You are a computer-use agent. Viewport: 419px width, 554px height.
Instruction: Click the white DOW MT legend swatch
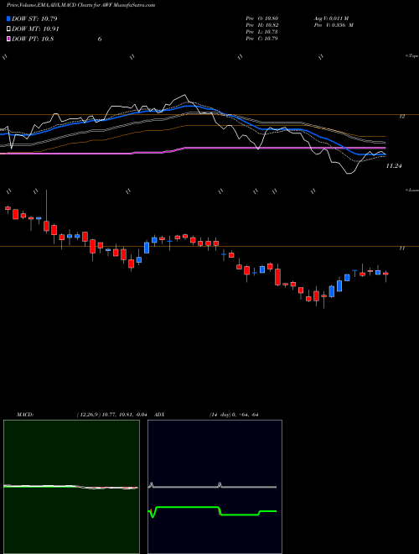pos(9,29)
